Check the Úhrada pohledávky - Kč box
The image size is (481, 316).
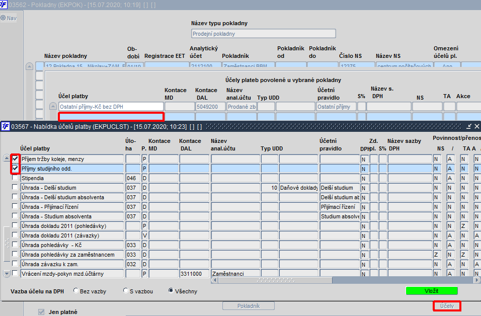pyautogui.click(x=15, y=245)
